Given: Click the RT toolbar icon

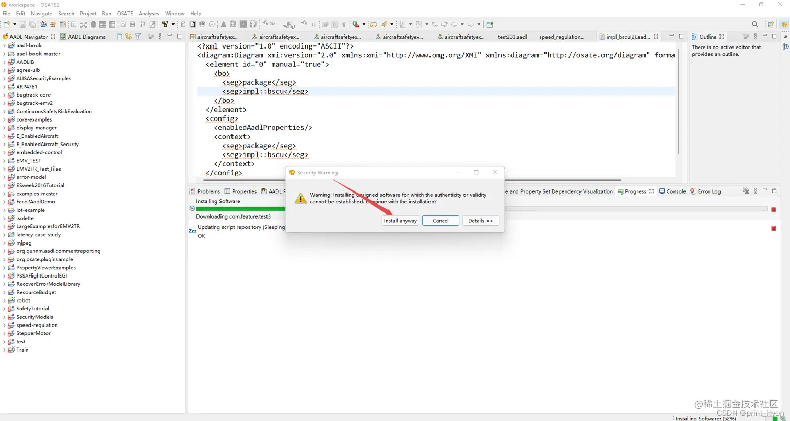Looking at the screenshot, I should (308, 23).
